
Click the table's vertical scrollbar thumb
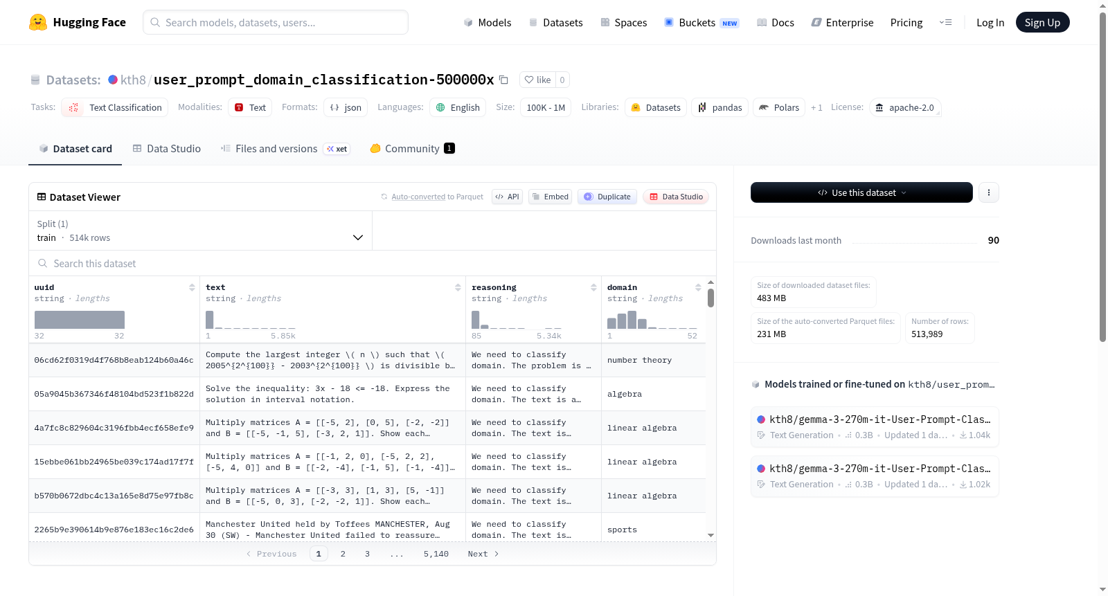711,298
